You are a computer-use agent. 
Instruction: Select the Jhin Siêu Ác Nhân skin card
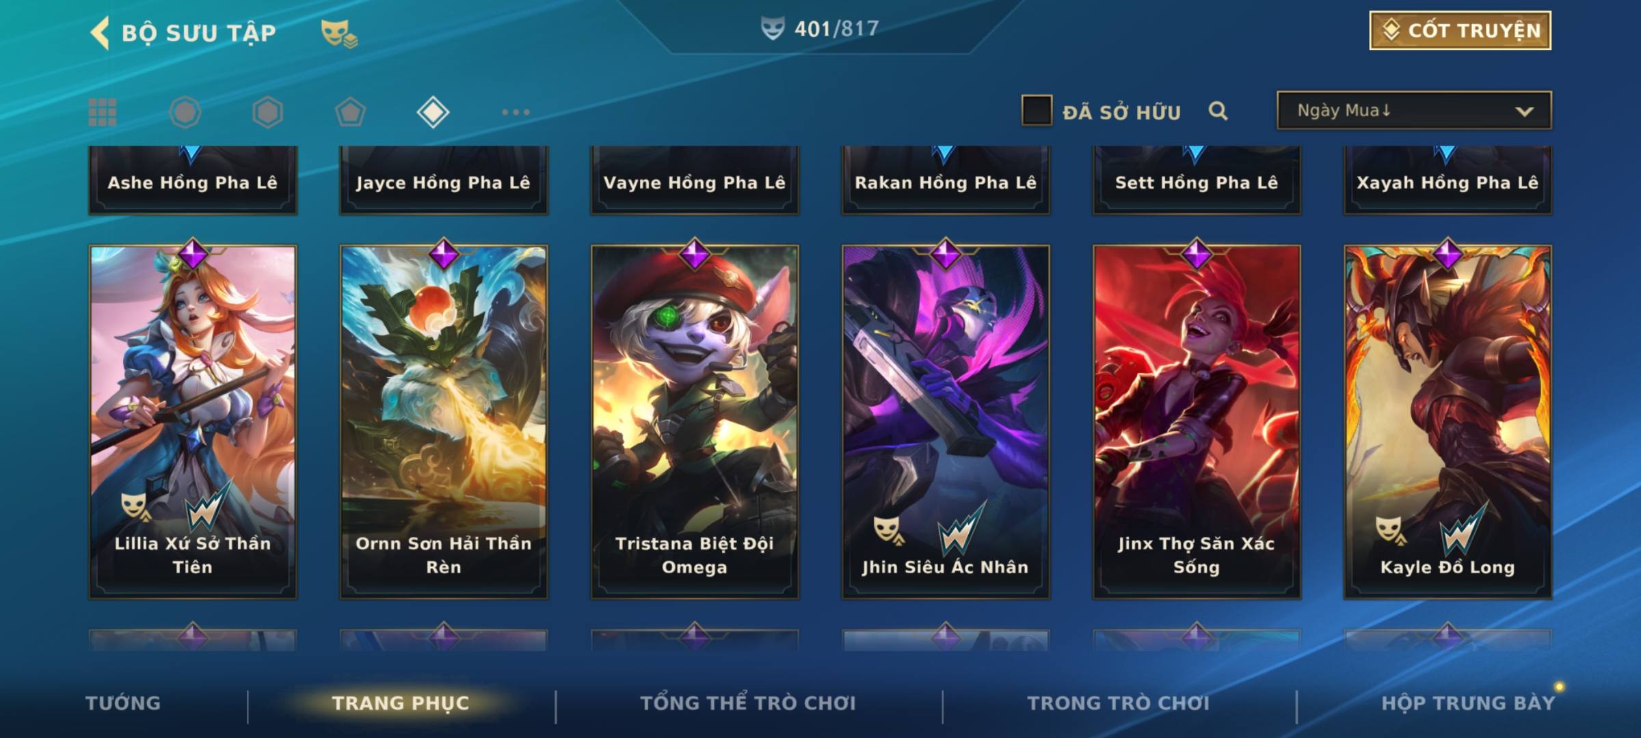point(946,422)
